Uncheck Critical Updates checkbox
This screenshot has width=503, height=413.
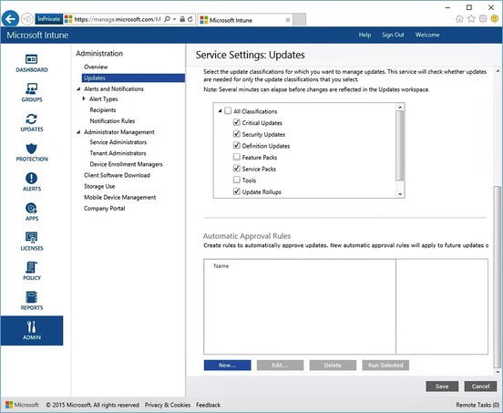[236, 122]
